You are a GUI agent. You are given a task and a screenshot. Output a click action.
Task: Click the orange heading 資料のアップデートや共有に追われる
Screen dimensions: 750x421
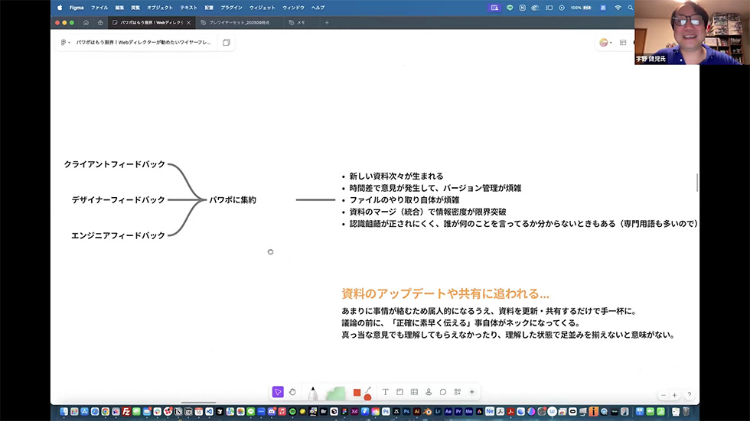pos(445,293)
